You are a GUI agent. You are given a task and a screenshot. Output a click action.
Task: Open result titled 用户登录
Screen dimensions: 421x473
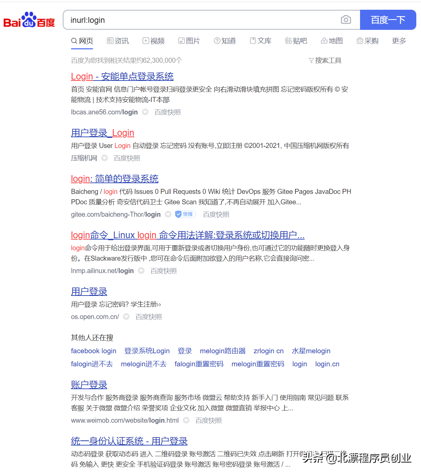89,292
